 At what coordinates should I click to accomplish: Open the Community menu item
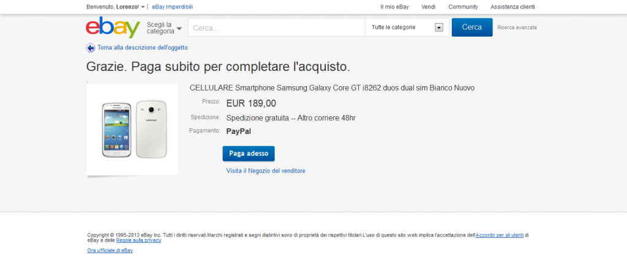click(463, 7)
